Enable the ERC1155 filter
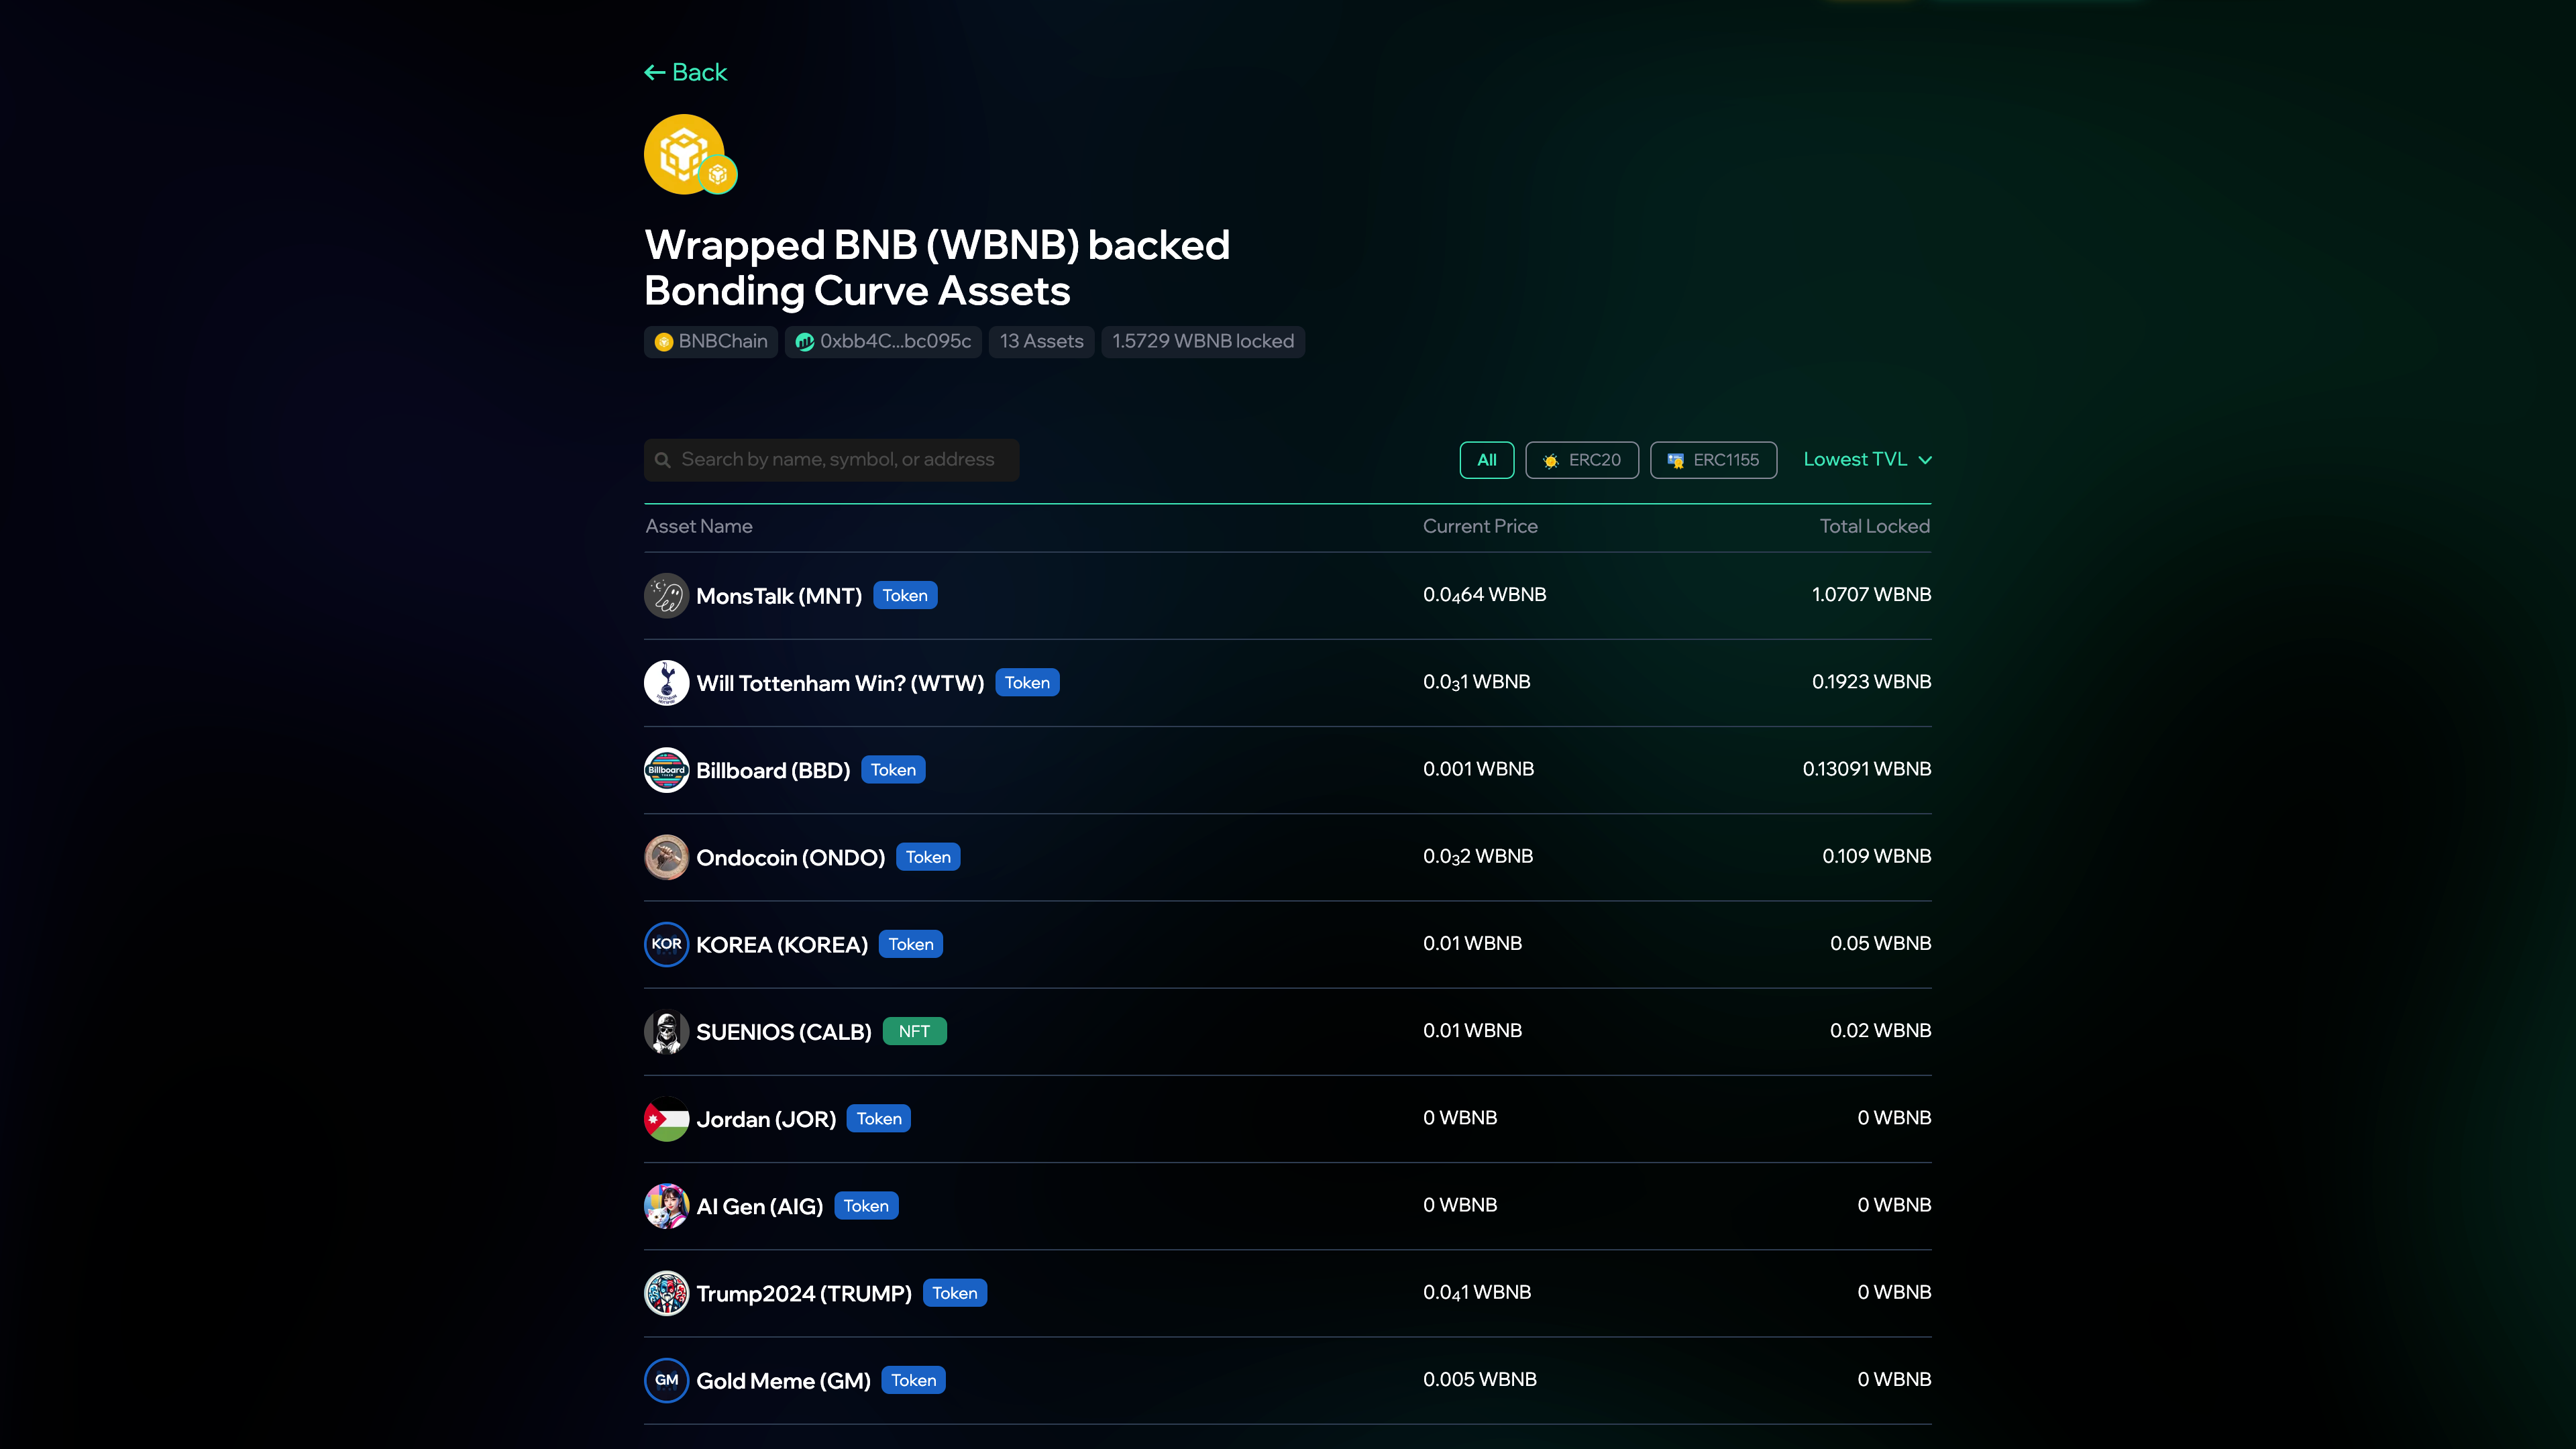Image resolution: width=2576 pixels, height=1449 pixels. [x=1713, y=460]
